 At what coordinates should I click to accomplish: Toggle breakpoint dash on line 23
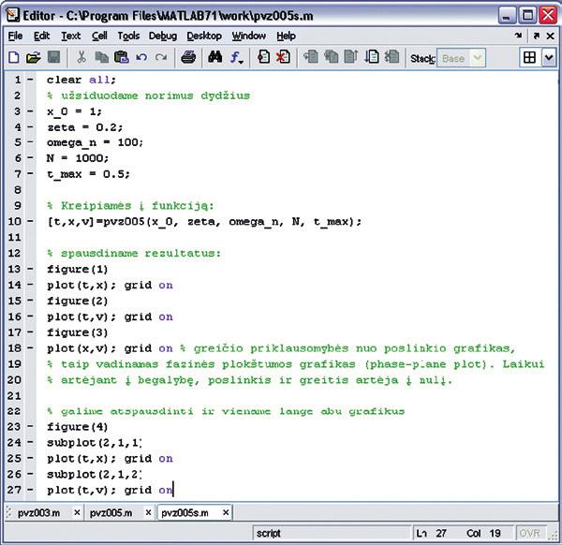pos(31,426)
